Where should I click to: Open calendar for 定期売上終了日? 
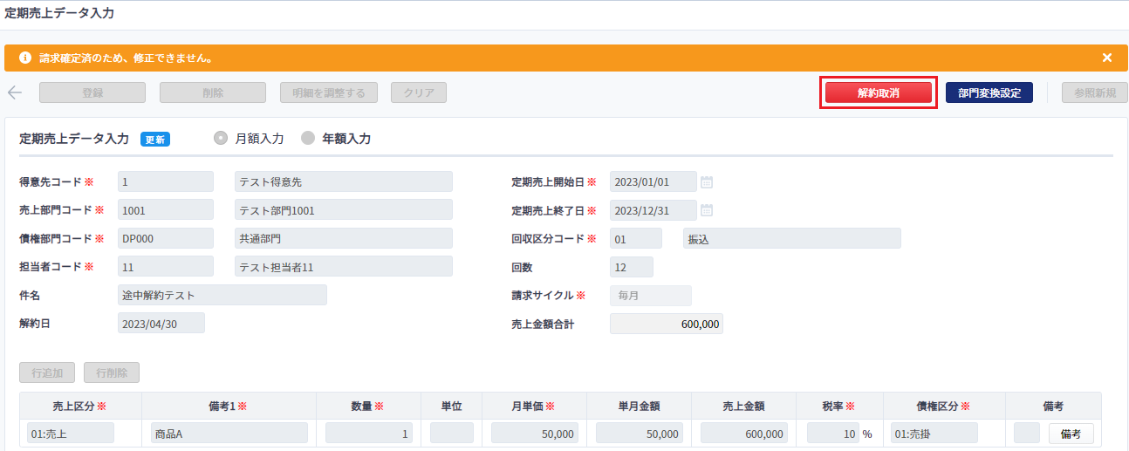(x=707, y=210)
